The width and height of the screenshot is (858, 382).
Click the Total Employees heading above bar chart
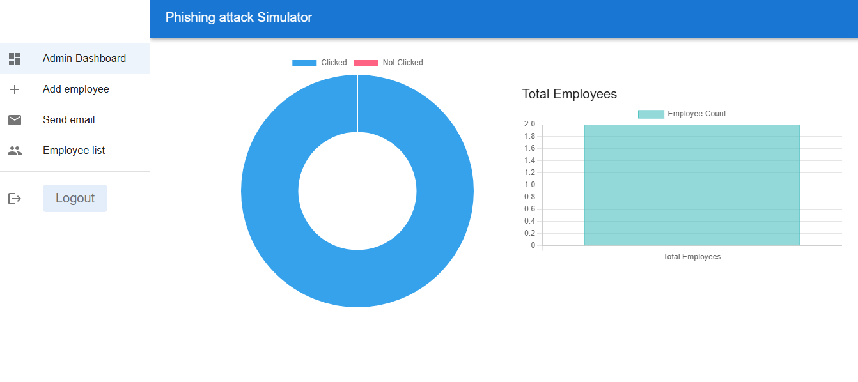tap(569, 94)
